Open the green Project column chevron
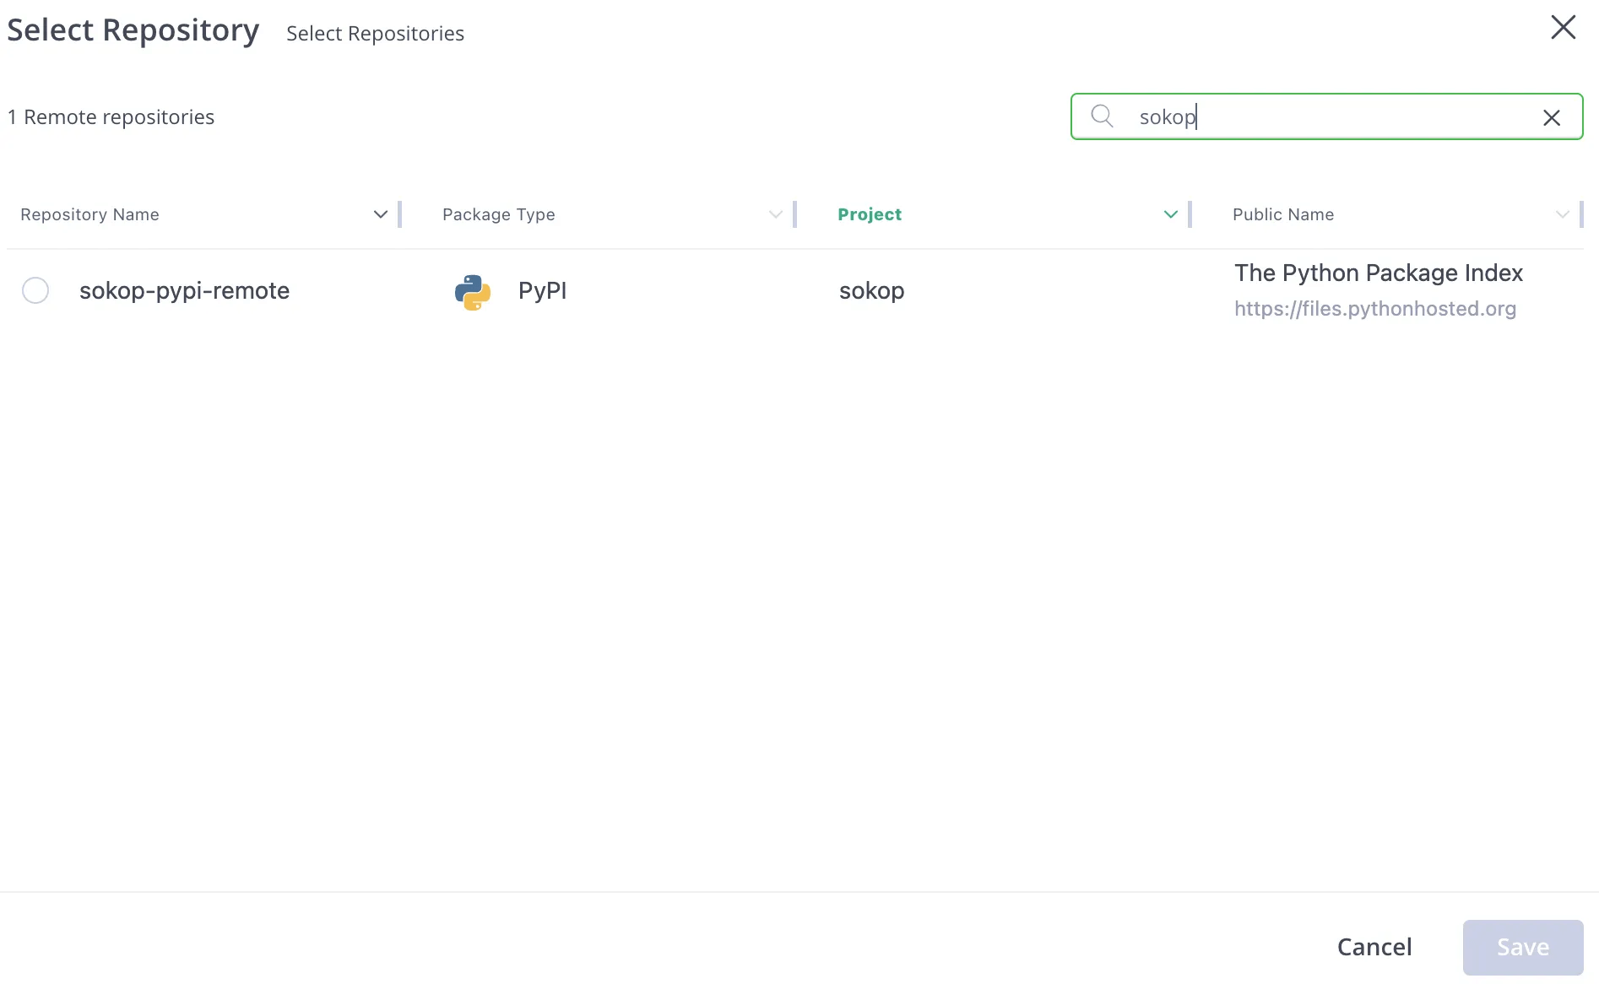The height and width of the screenshot is (984, 1599). (1170, 214)
